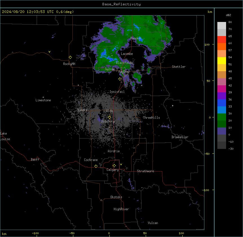Click the Okotoks label
The height and width of the screenshot is (237, 243).
[116, 197]
